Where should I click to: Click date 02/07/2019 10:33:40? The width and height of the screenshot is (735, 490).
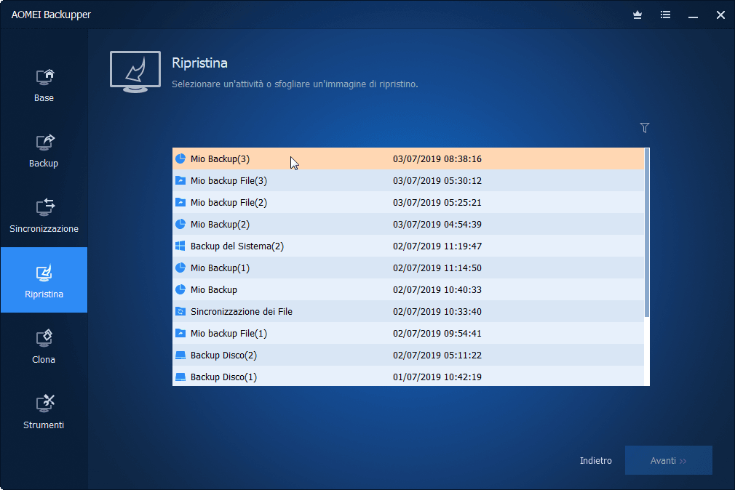437,311
